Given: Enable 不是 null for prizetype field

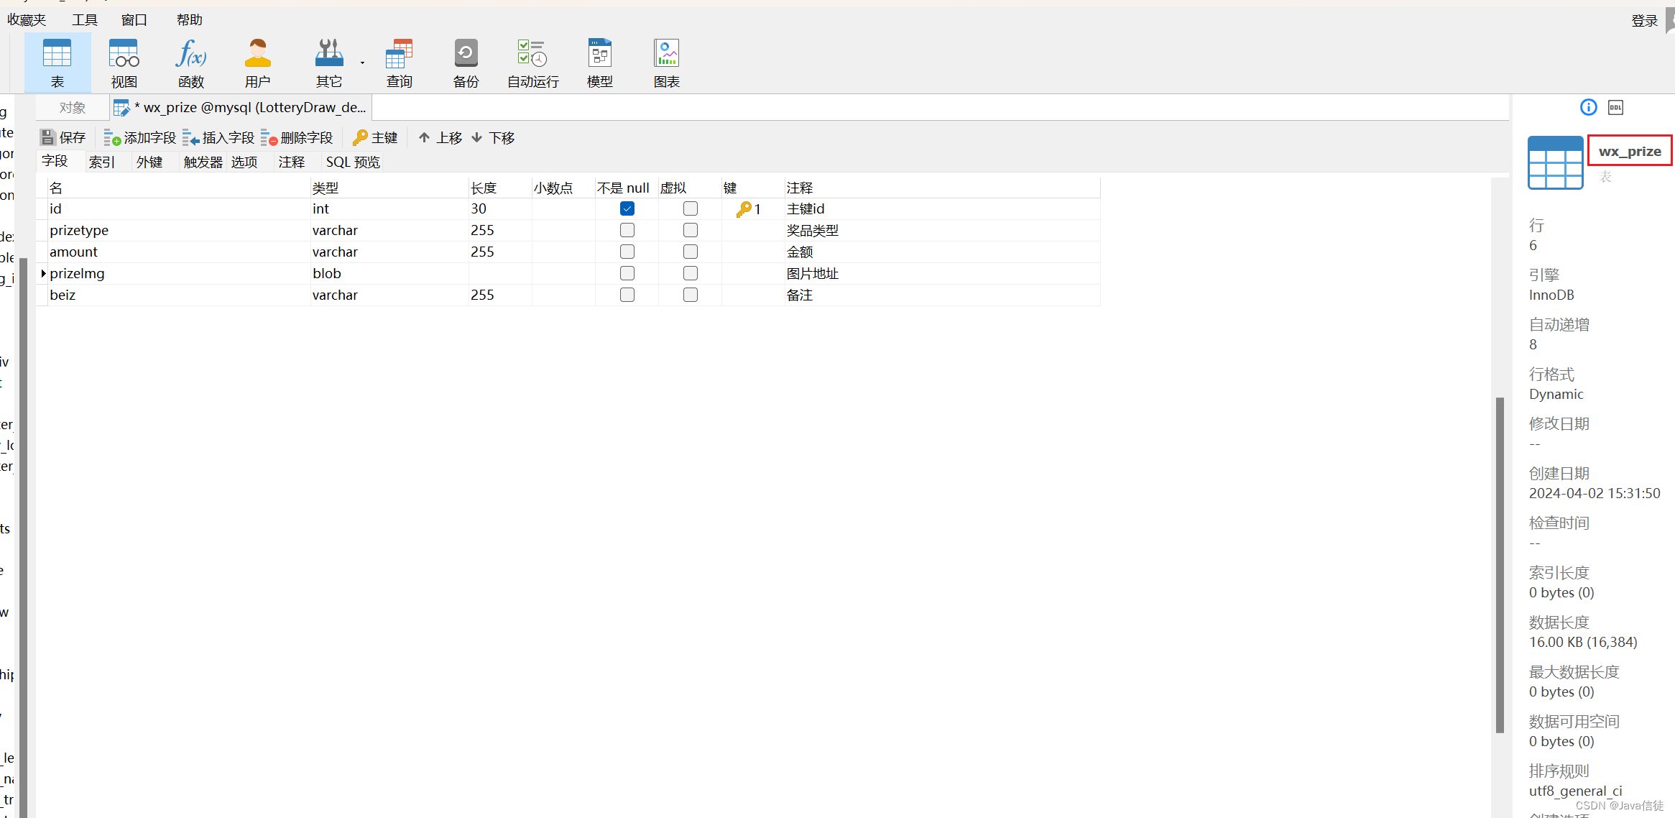Looking at the screenshot, I should (x=627, y=230).
